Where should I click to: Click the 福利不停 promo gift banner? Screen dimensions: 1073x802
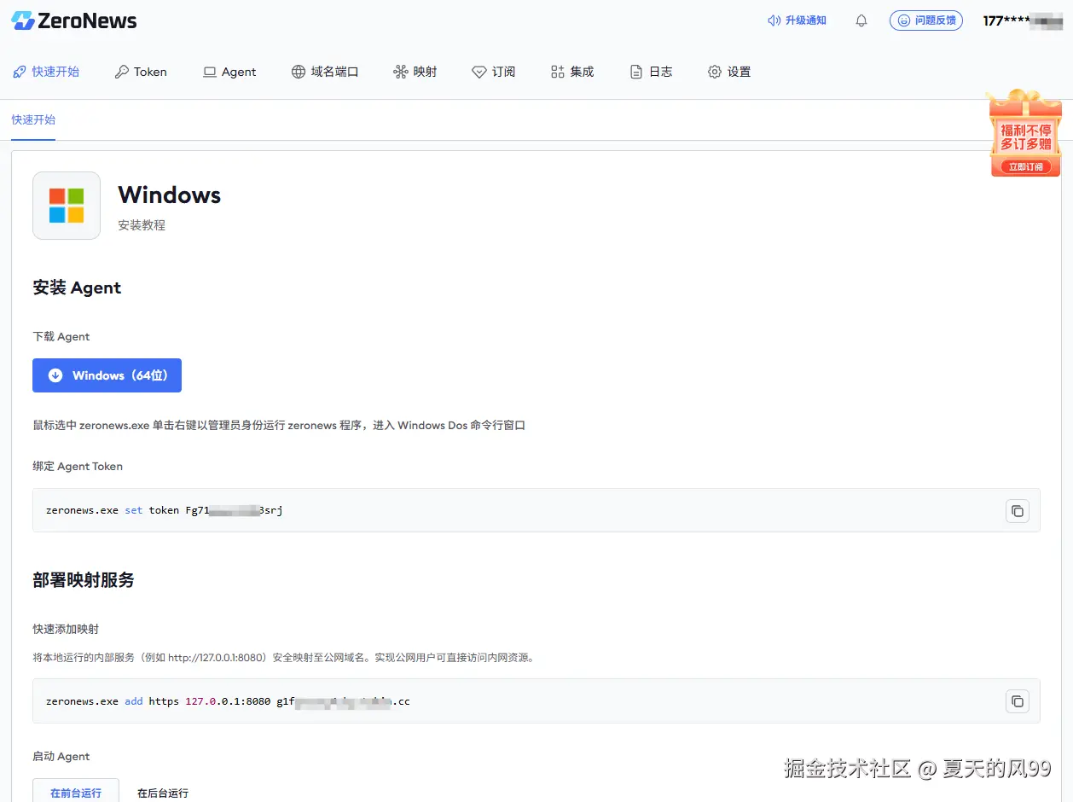(1024, 133)
